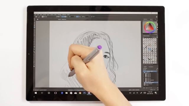Open the brush preset chooser icon in toolbar
Image resolution: width=189 pixels, height=106 pixels.
(x=43, y=17)
